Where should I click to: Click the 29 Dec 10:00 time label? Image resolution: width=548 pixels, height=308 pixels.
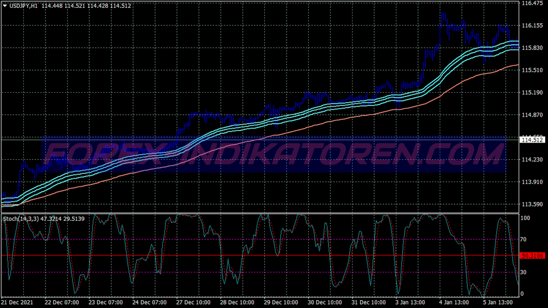pyautogui.click(x=281, y=302)
